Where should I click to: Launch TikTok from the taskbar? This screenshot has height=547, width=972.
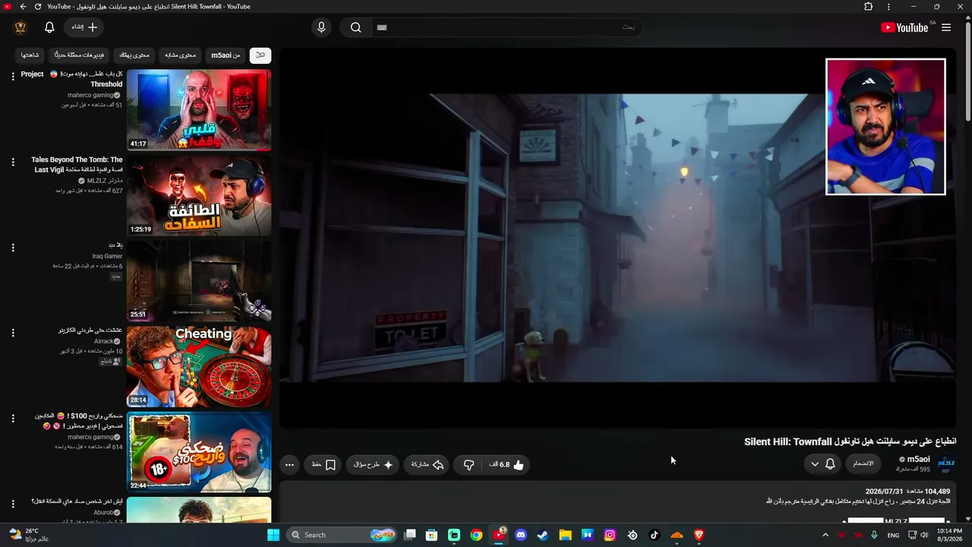[x=655, y=535]
